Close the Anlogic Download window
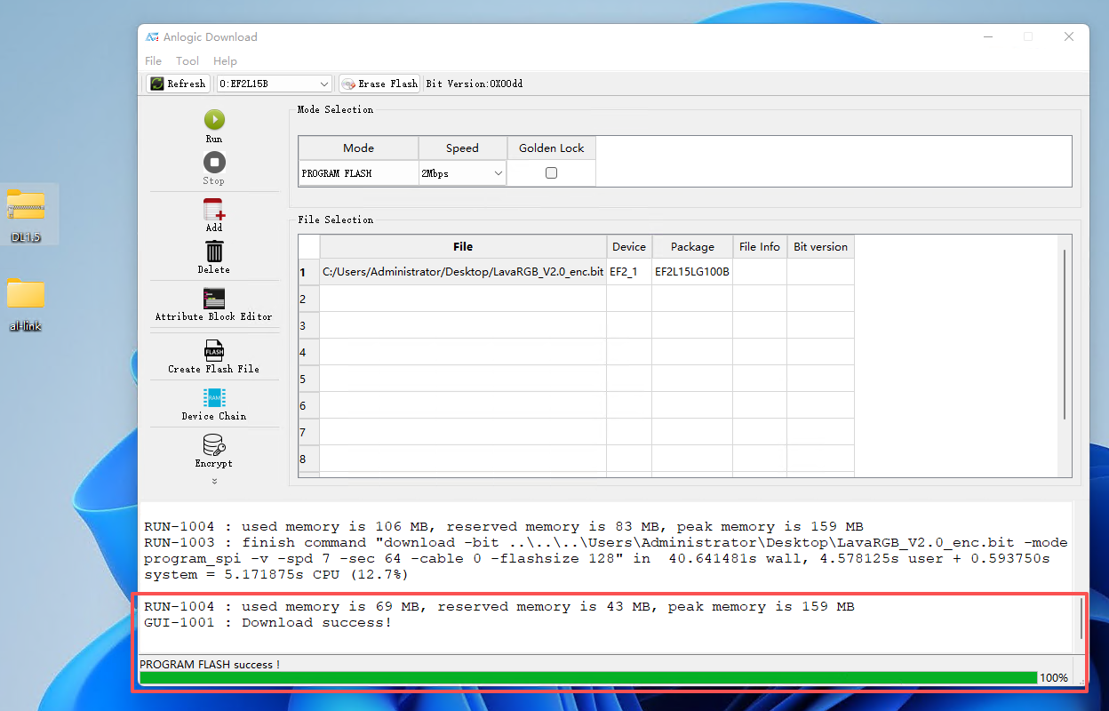The height and width of the screenshot is (711, 1109). click(1069, 36)
